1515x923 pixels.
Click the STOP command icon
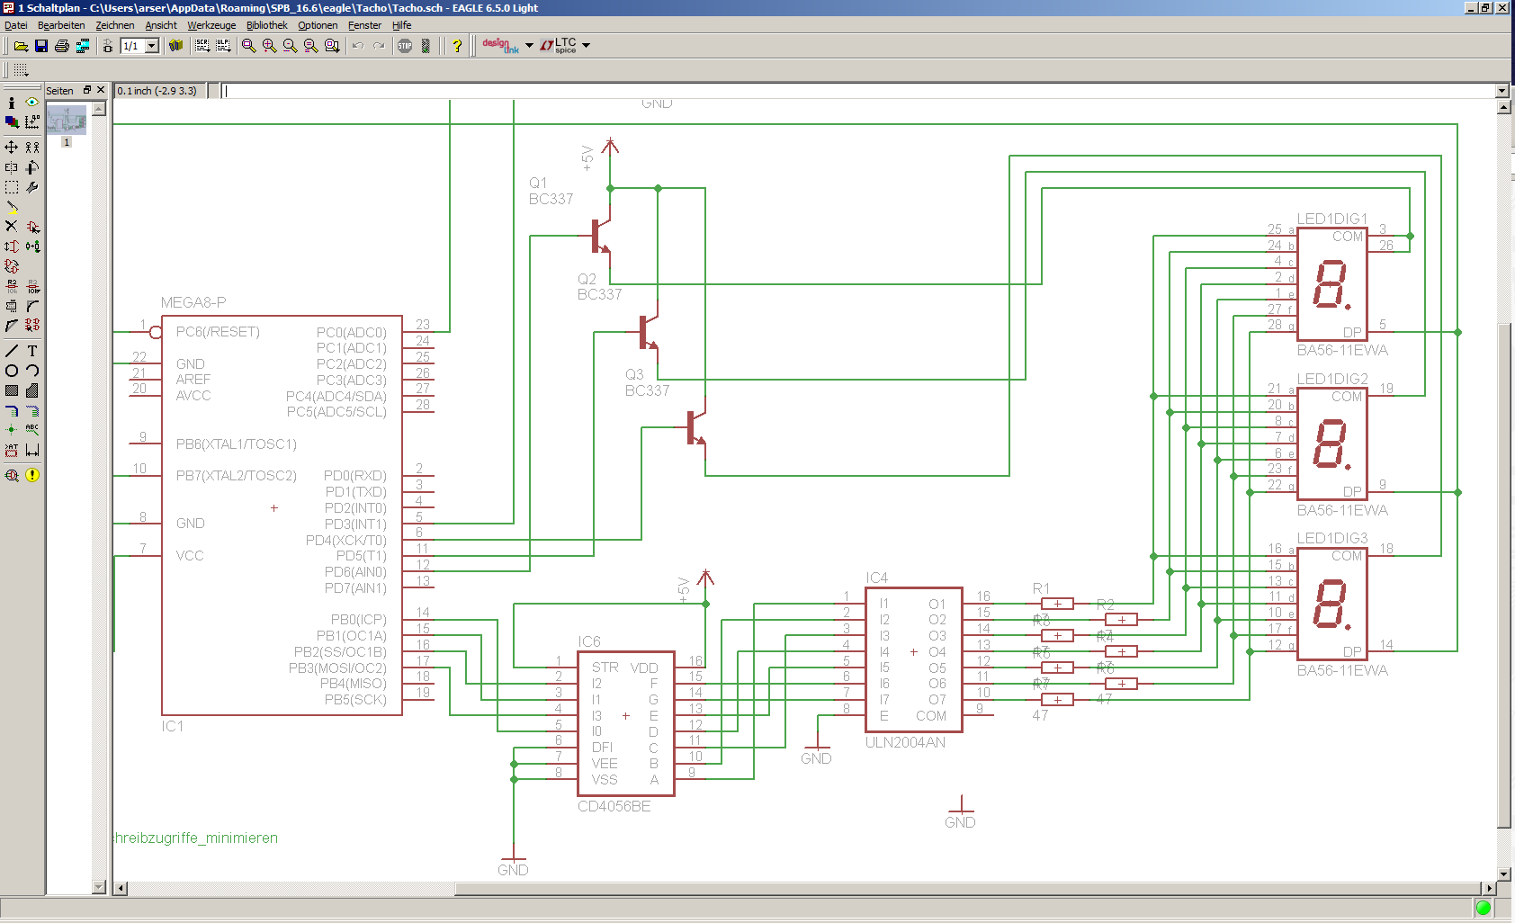[405, 46]
